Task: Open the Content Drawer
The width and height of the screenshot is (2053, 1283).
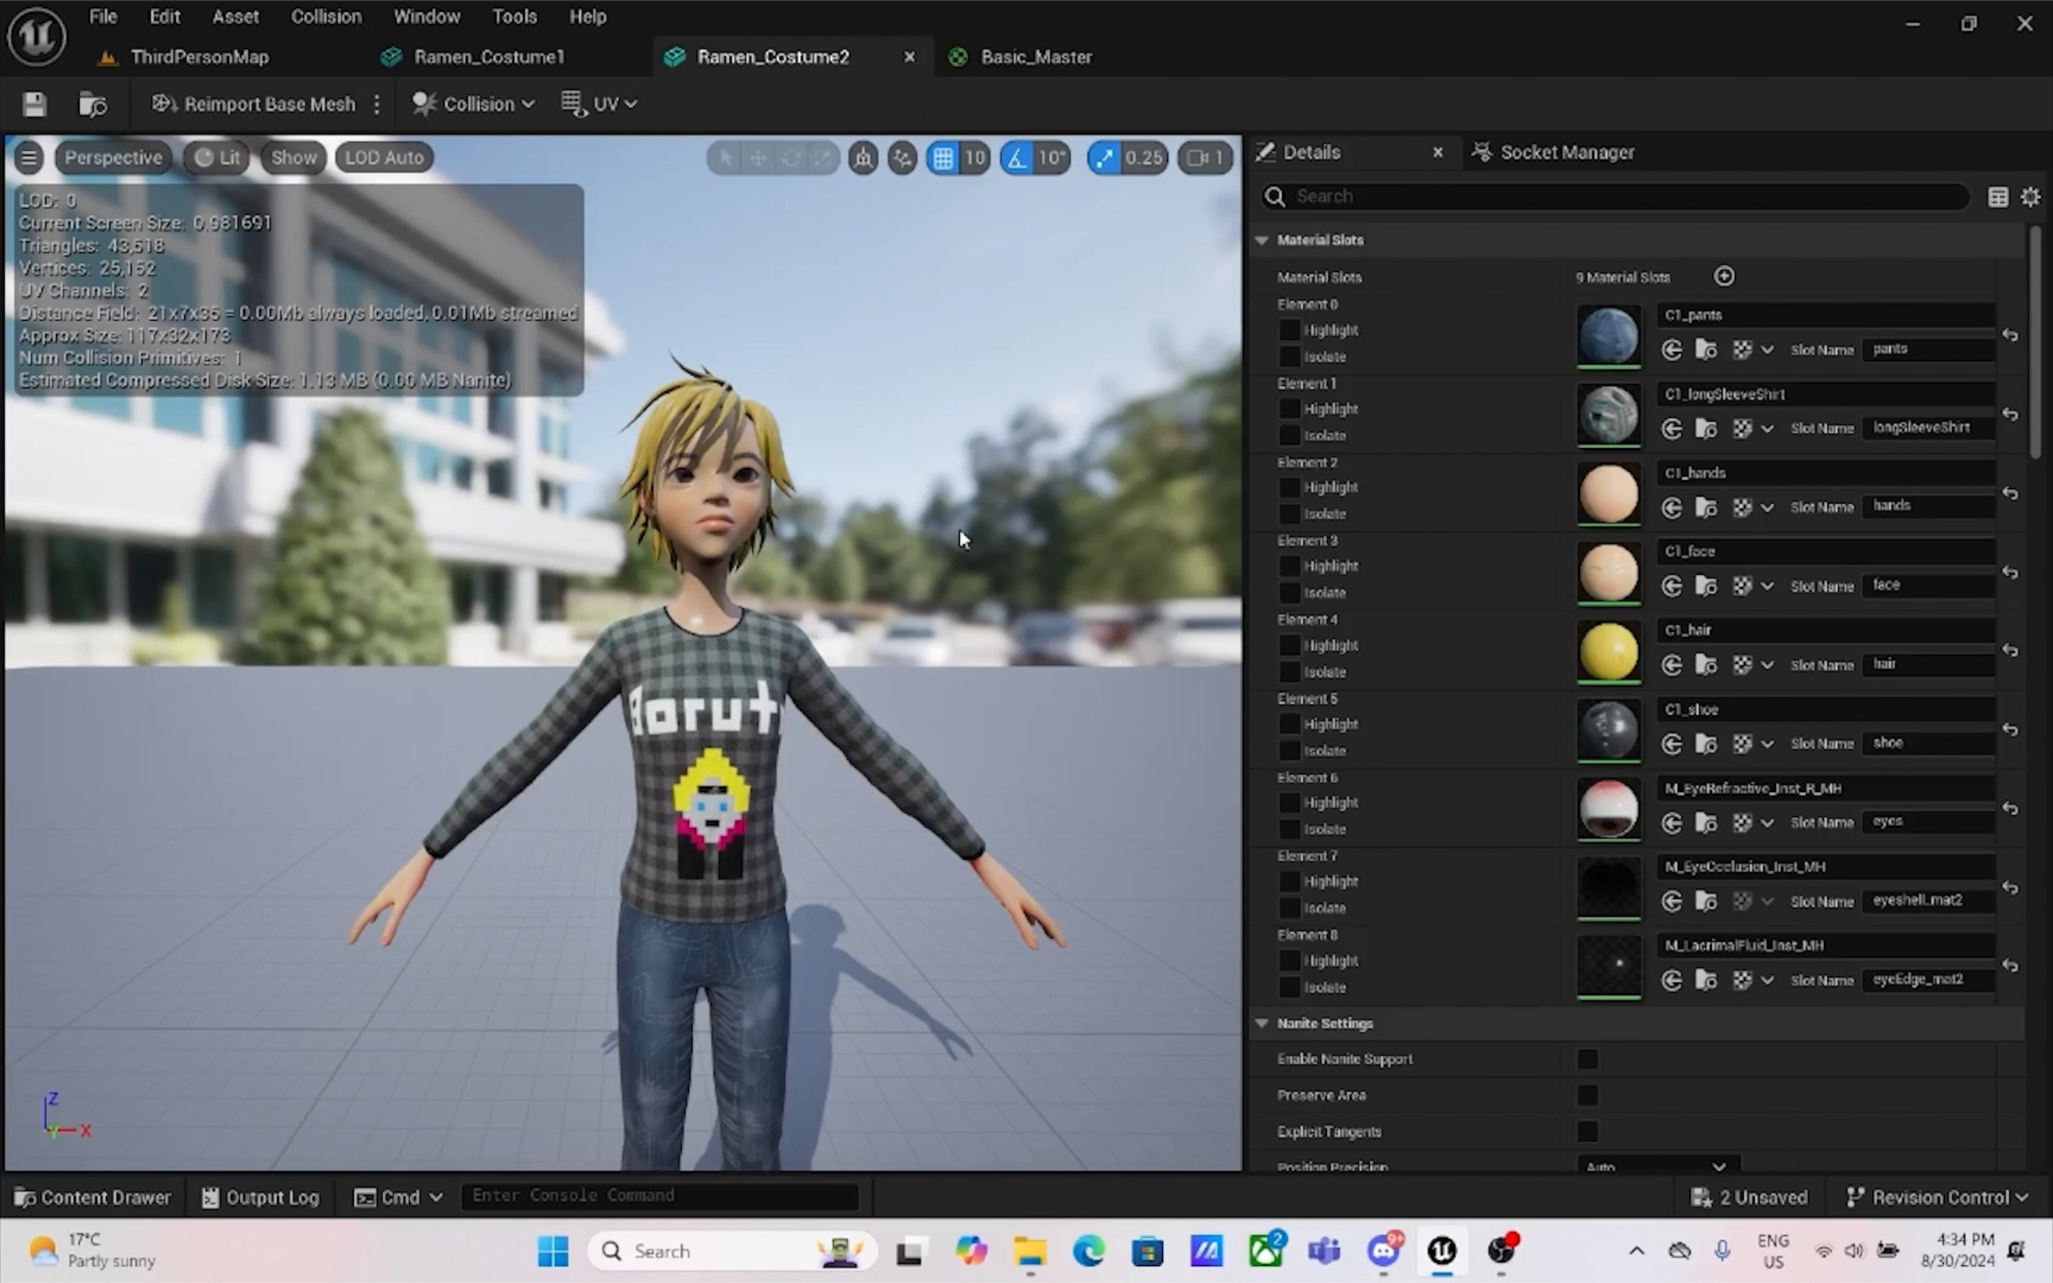Action: pos(94,1198)
